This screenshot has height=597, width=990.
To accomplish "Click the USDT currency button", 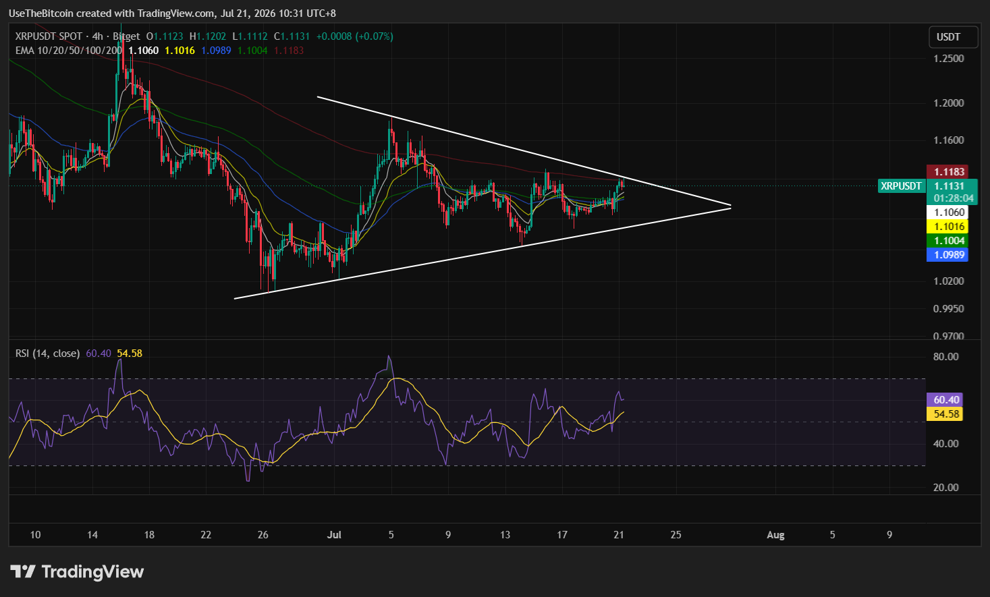I will coord(953,37).
